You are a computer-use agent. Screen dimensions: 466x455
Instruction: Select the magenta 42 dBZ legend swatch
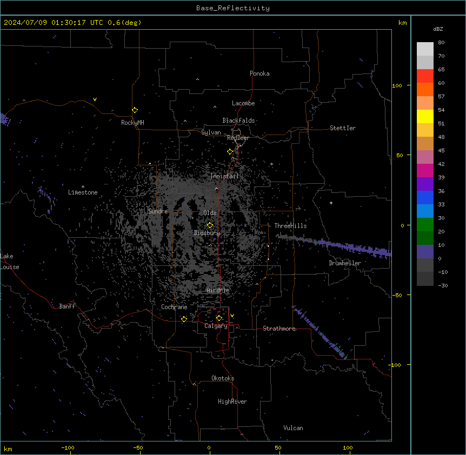[425, 170]
